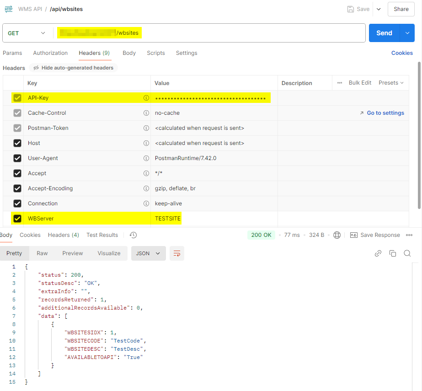Open info icon for API-Key header
Screen dimensions: 422x391
click(x=146, y=98)
